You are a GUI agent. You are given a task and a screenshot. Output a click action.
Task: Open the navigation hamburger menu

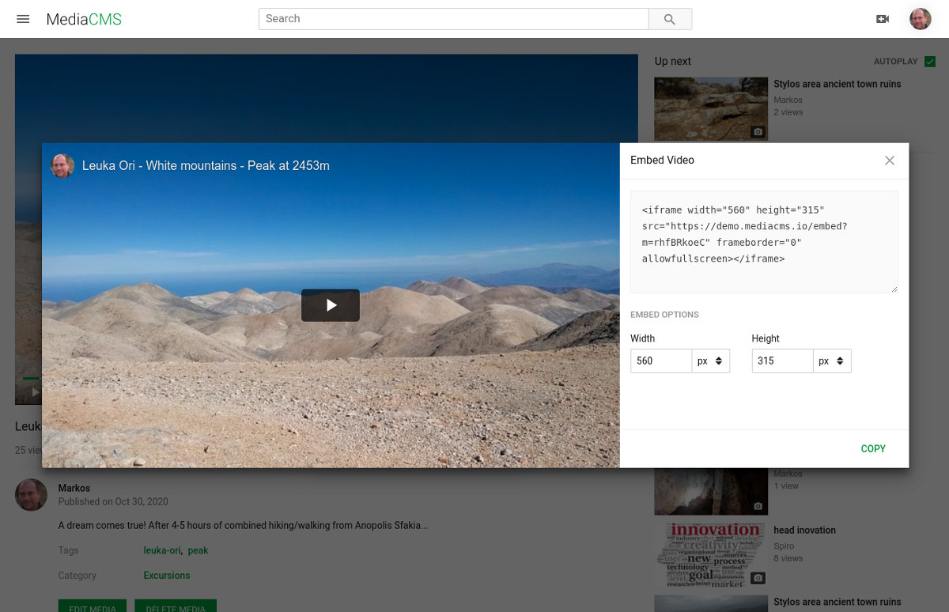point(23,18)
